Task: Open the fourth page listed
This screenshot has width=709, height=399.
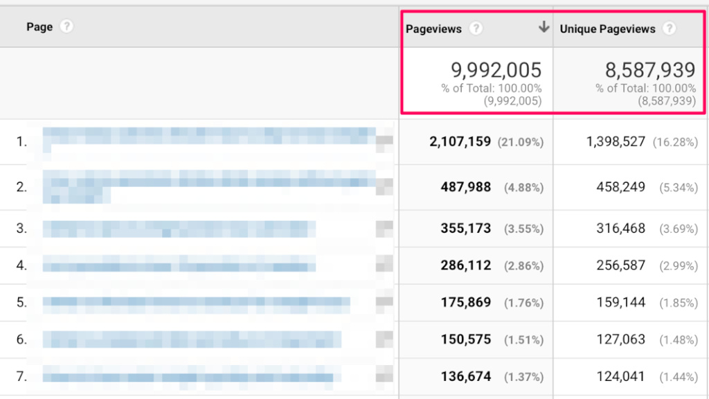Action: click(173, 265)
